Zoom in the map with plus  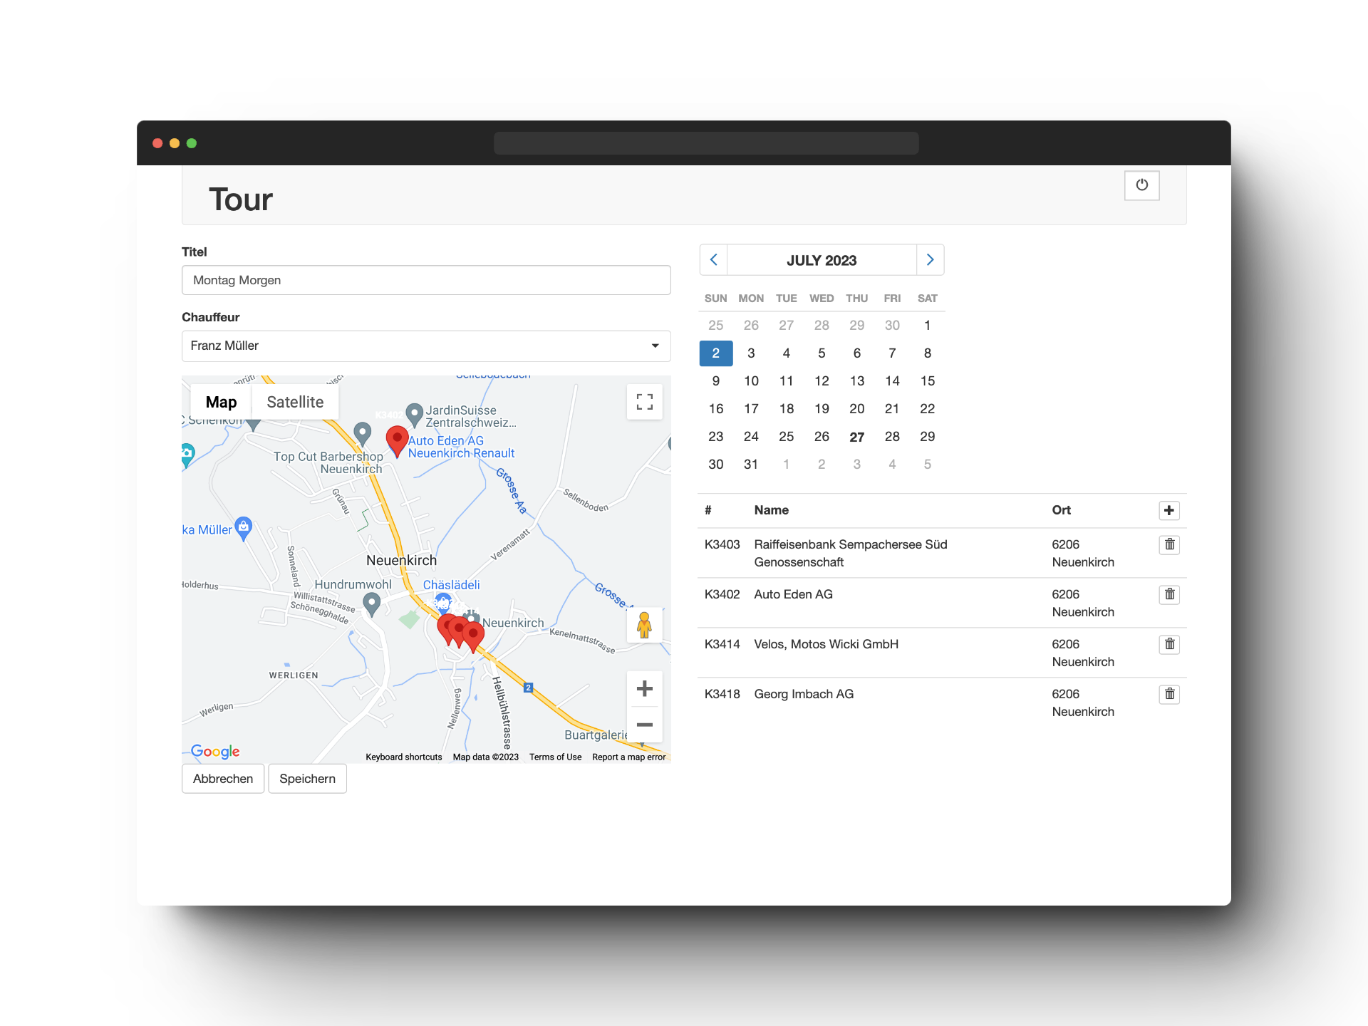(644, 688)
